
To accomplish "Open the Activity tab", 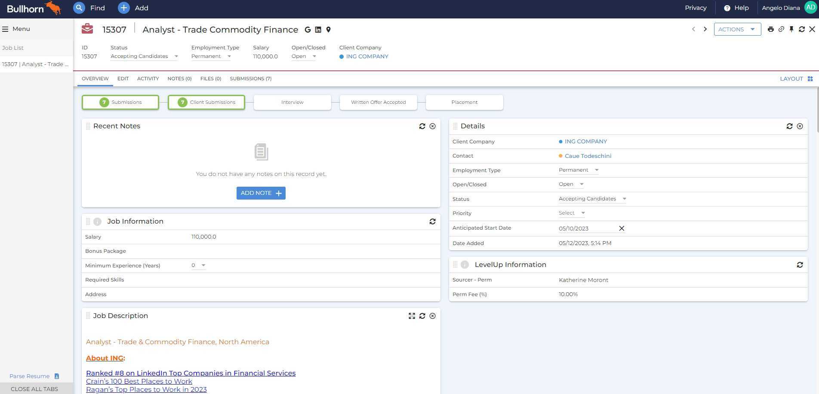I will (x=148, y=79).
